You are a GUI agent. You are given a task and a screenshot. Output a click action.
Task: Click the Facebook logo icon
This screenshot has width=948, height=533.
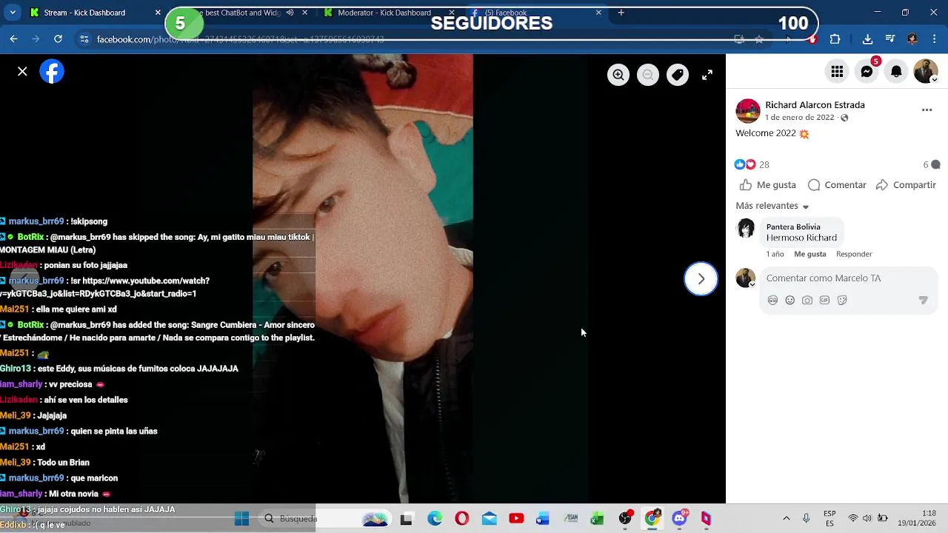pyautogui.click(x=52, y=72)
